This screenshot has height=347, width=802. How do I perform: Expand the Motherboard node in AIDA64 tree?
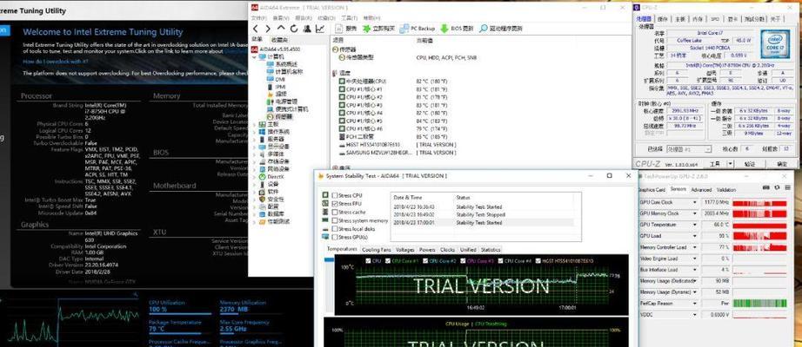(x=255, y=124)
